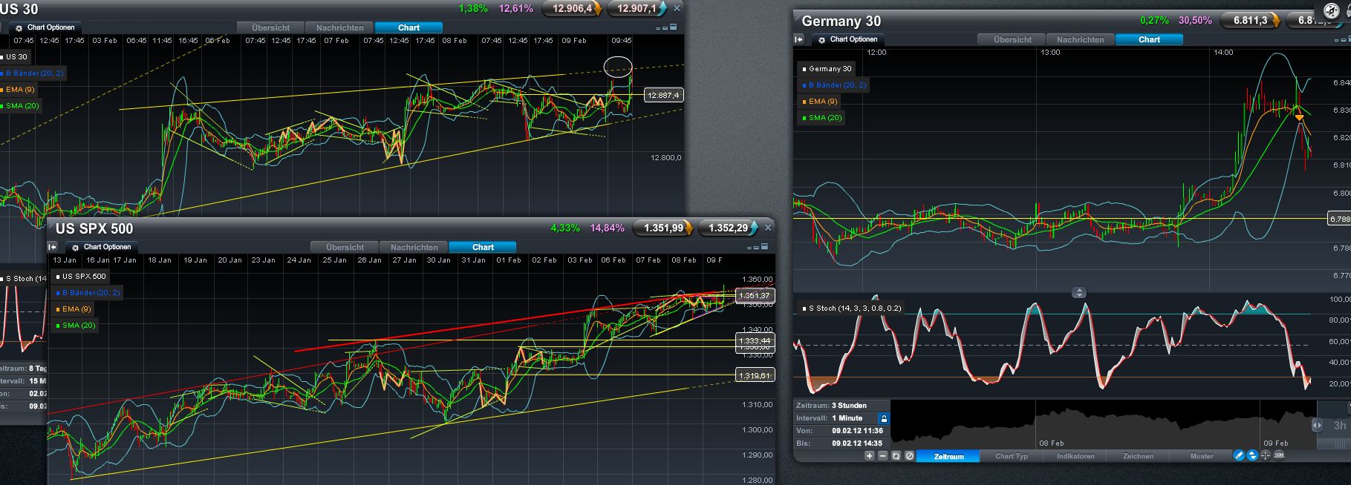Click the 1.333,44 price level label in US SPX 500

755,341
